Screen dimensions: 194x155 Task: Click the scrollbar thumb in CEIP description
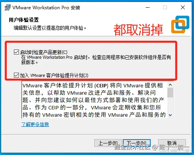(x=170, y=92)
